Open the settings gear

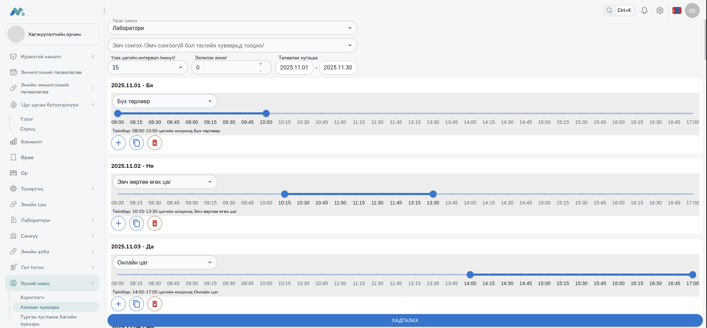659,10
